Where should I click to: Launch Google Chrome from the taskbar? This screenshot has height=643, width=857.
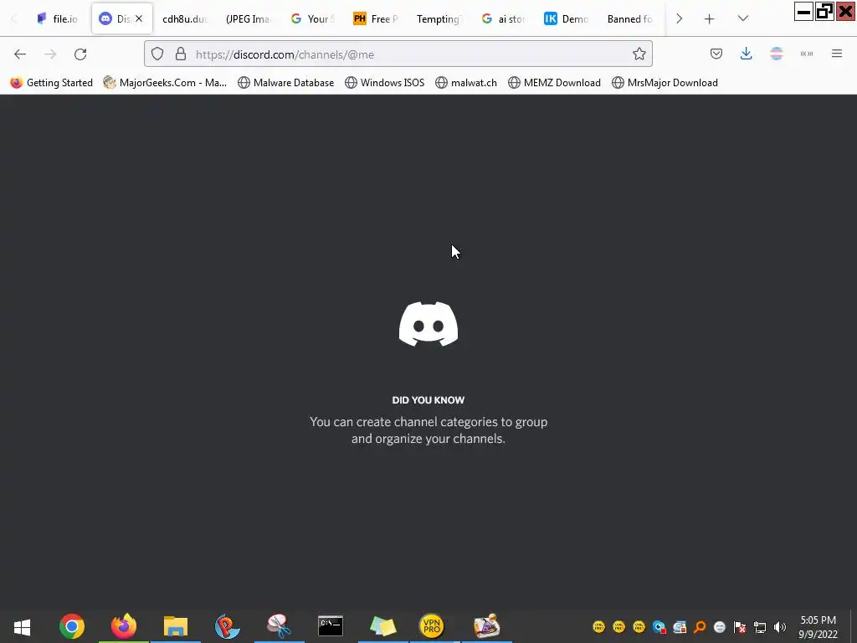[72, 626]
